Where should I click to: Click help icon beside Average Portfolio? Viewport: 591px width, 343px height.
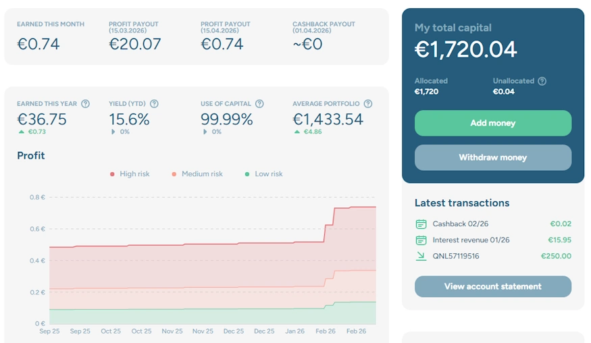(368, 104)
